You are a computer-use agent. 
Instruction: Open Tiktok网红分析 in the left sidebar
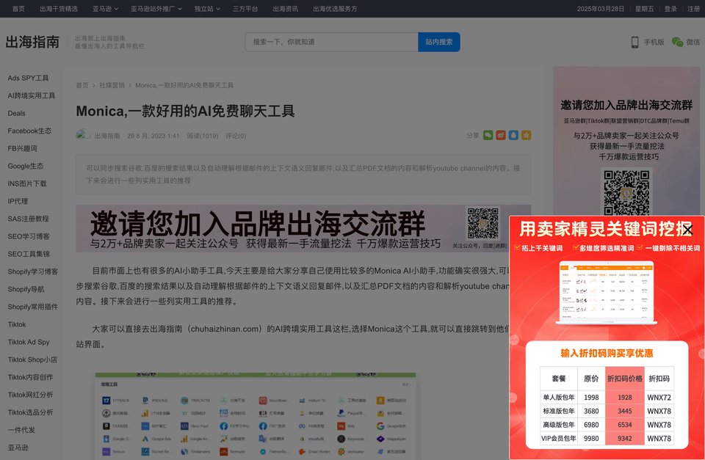pyautogui.click(x=30, y=395)
